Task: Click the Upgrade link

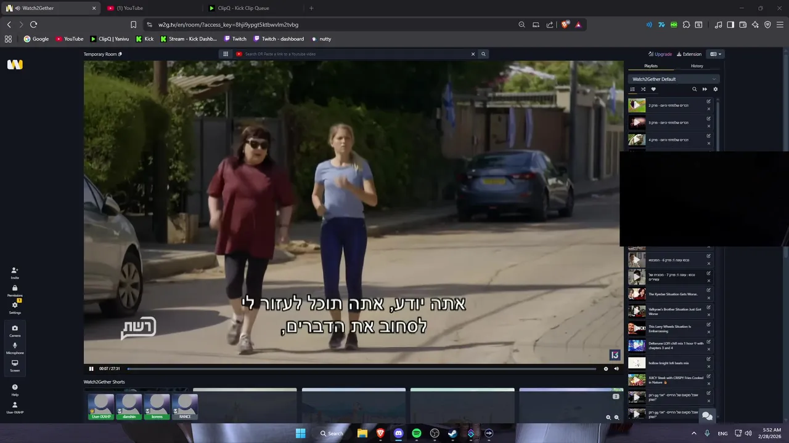Action: point(660,54)
